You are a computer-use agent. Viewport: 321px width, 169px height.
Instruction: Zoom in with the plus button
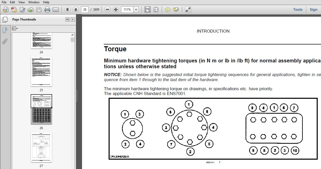coord(116,10)
